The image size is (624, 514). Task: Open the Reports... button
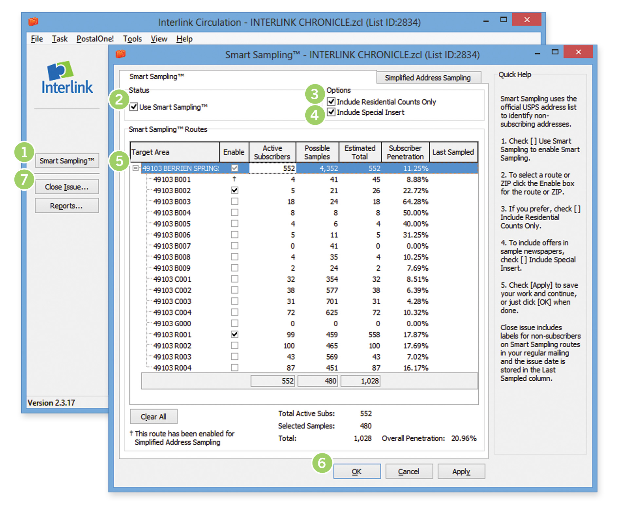pyautogui.click(x=67, y=206)
